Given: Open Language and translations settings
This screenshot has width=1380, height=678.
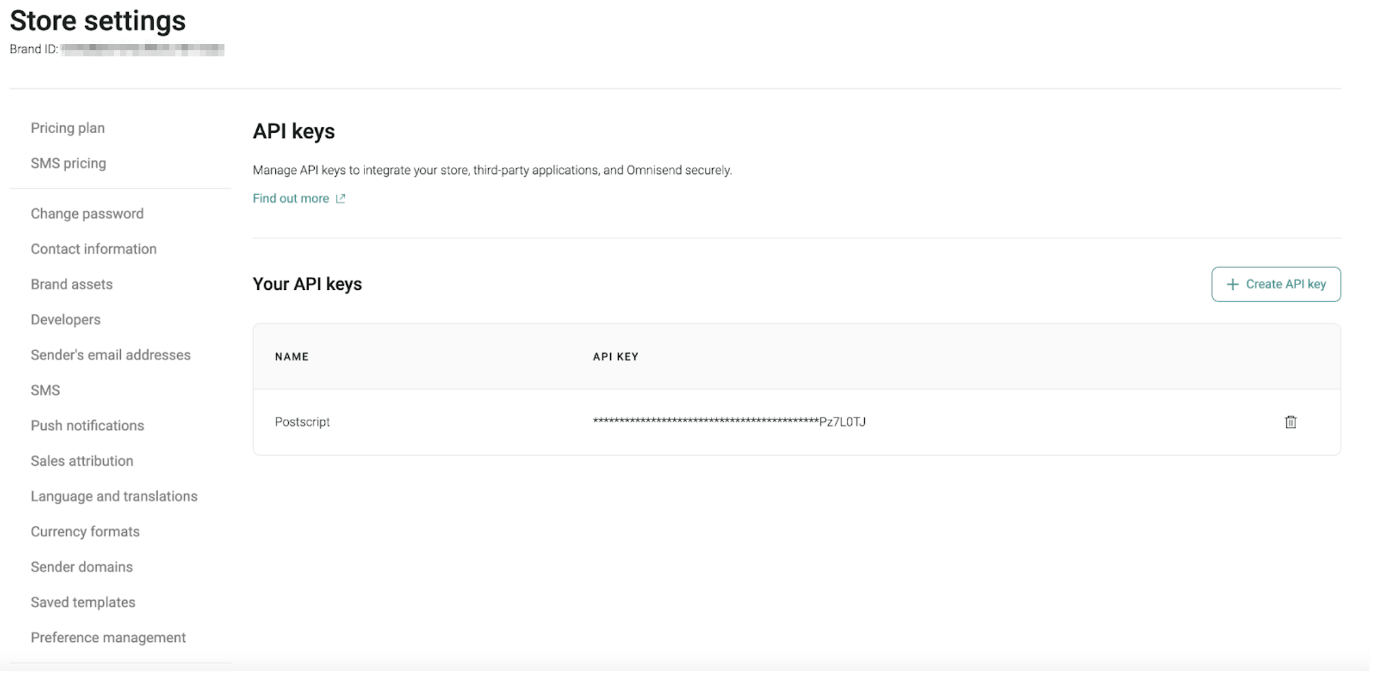Looking at the screenshot, I should (114, 496).
